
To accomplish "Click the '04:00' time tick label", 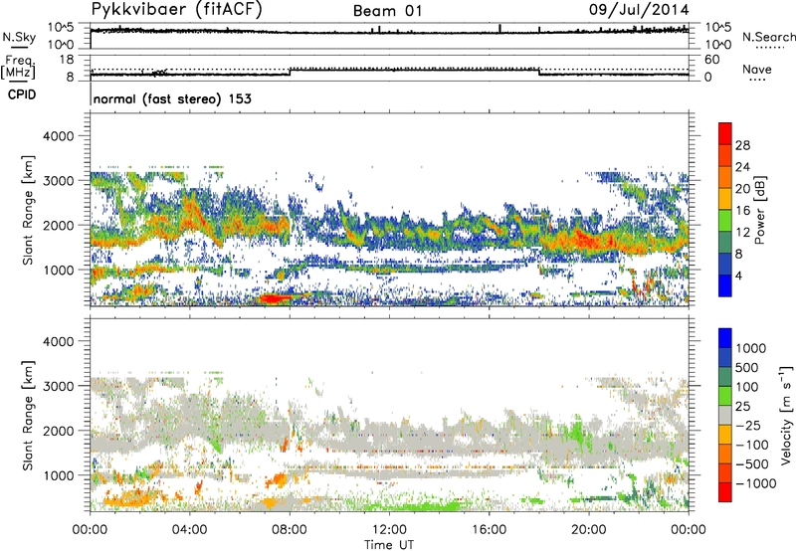I will (x=189, y=530).
